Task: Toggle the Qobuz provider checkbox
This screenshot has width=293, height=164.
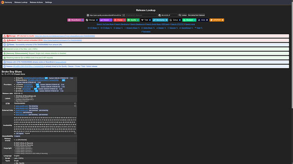Action: tap(180, 20)
